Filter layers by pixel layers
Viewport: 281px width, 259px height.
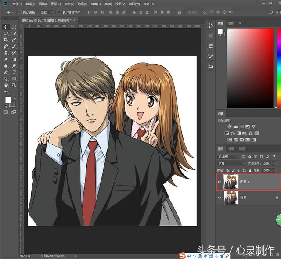click(243, 157)
